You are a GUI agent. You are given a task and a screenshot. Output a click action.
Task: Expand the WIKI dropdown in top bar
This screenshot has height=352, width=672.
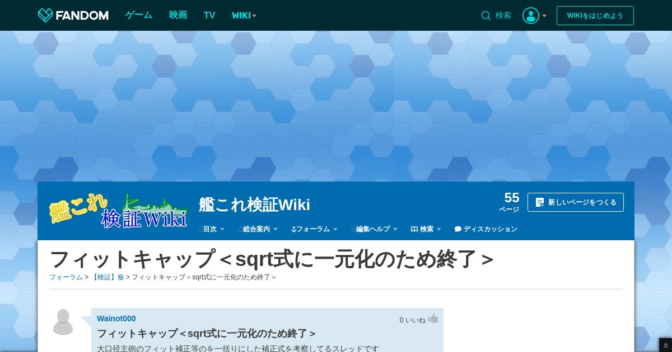[244, 16]
